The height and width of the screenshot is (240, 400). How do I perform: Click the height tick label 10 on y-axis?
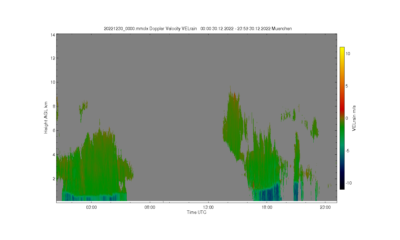click(53, 82)
